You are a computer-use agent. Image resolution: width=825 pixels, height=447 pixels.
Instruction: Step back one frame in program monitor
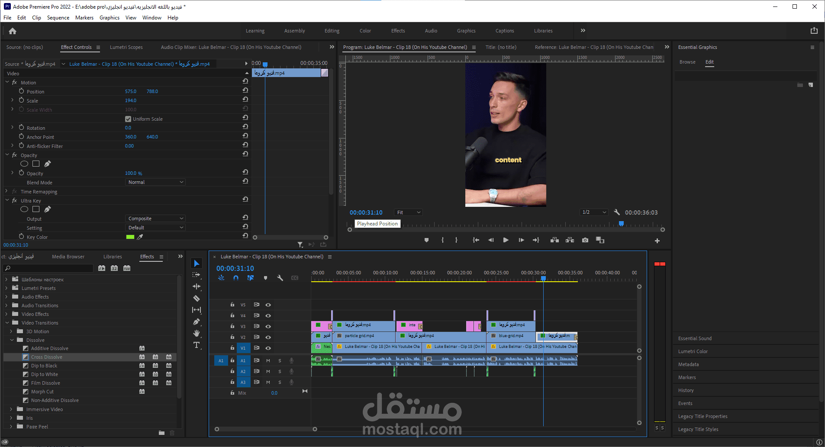pyautogui.click(x=491, y=240)
